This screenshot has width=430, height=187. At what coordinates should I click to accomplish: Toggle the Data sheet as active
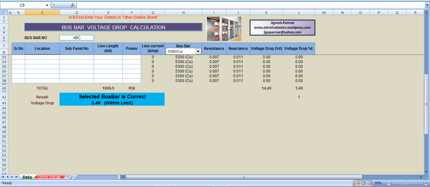pos(27,177)
